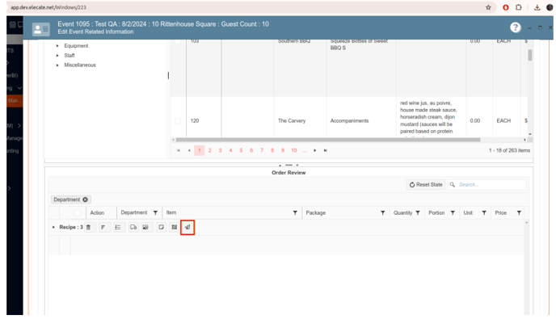Click the sticky note icon in Recipe row
Screen dimensions: 556x319
[x=162, y=227]
